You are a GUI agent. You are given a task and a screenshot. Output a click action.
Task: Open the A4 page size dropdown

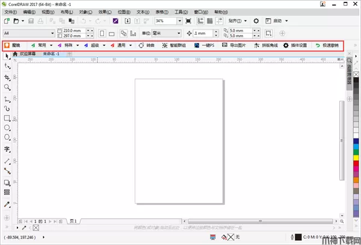pos(52,33)
